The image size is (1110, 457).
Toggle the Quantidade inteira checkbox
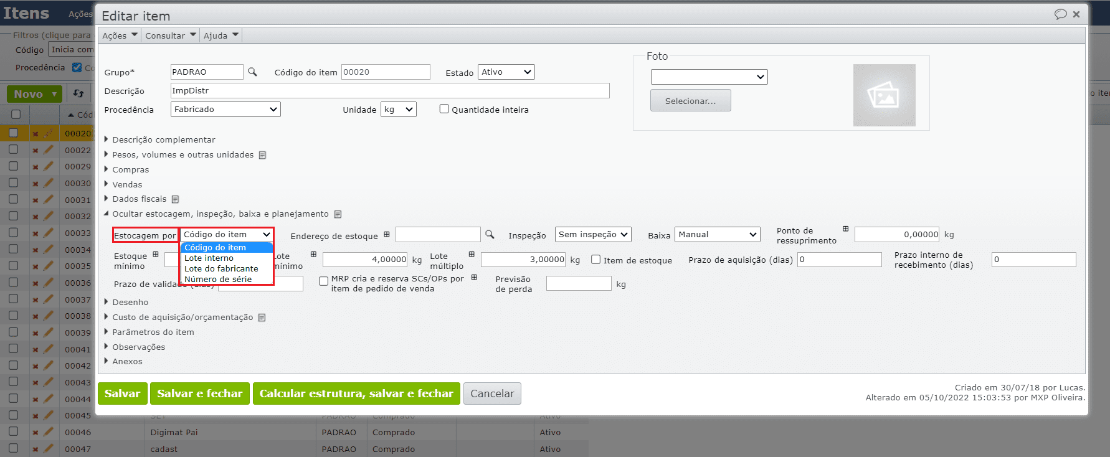click(444, 109)
